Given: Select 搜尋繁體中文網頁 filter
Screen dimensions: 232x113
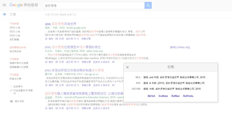Looking at the screenshot, I should tap(19, 67).
